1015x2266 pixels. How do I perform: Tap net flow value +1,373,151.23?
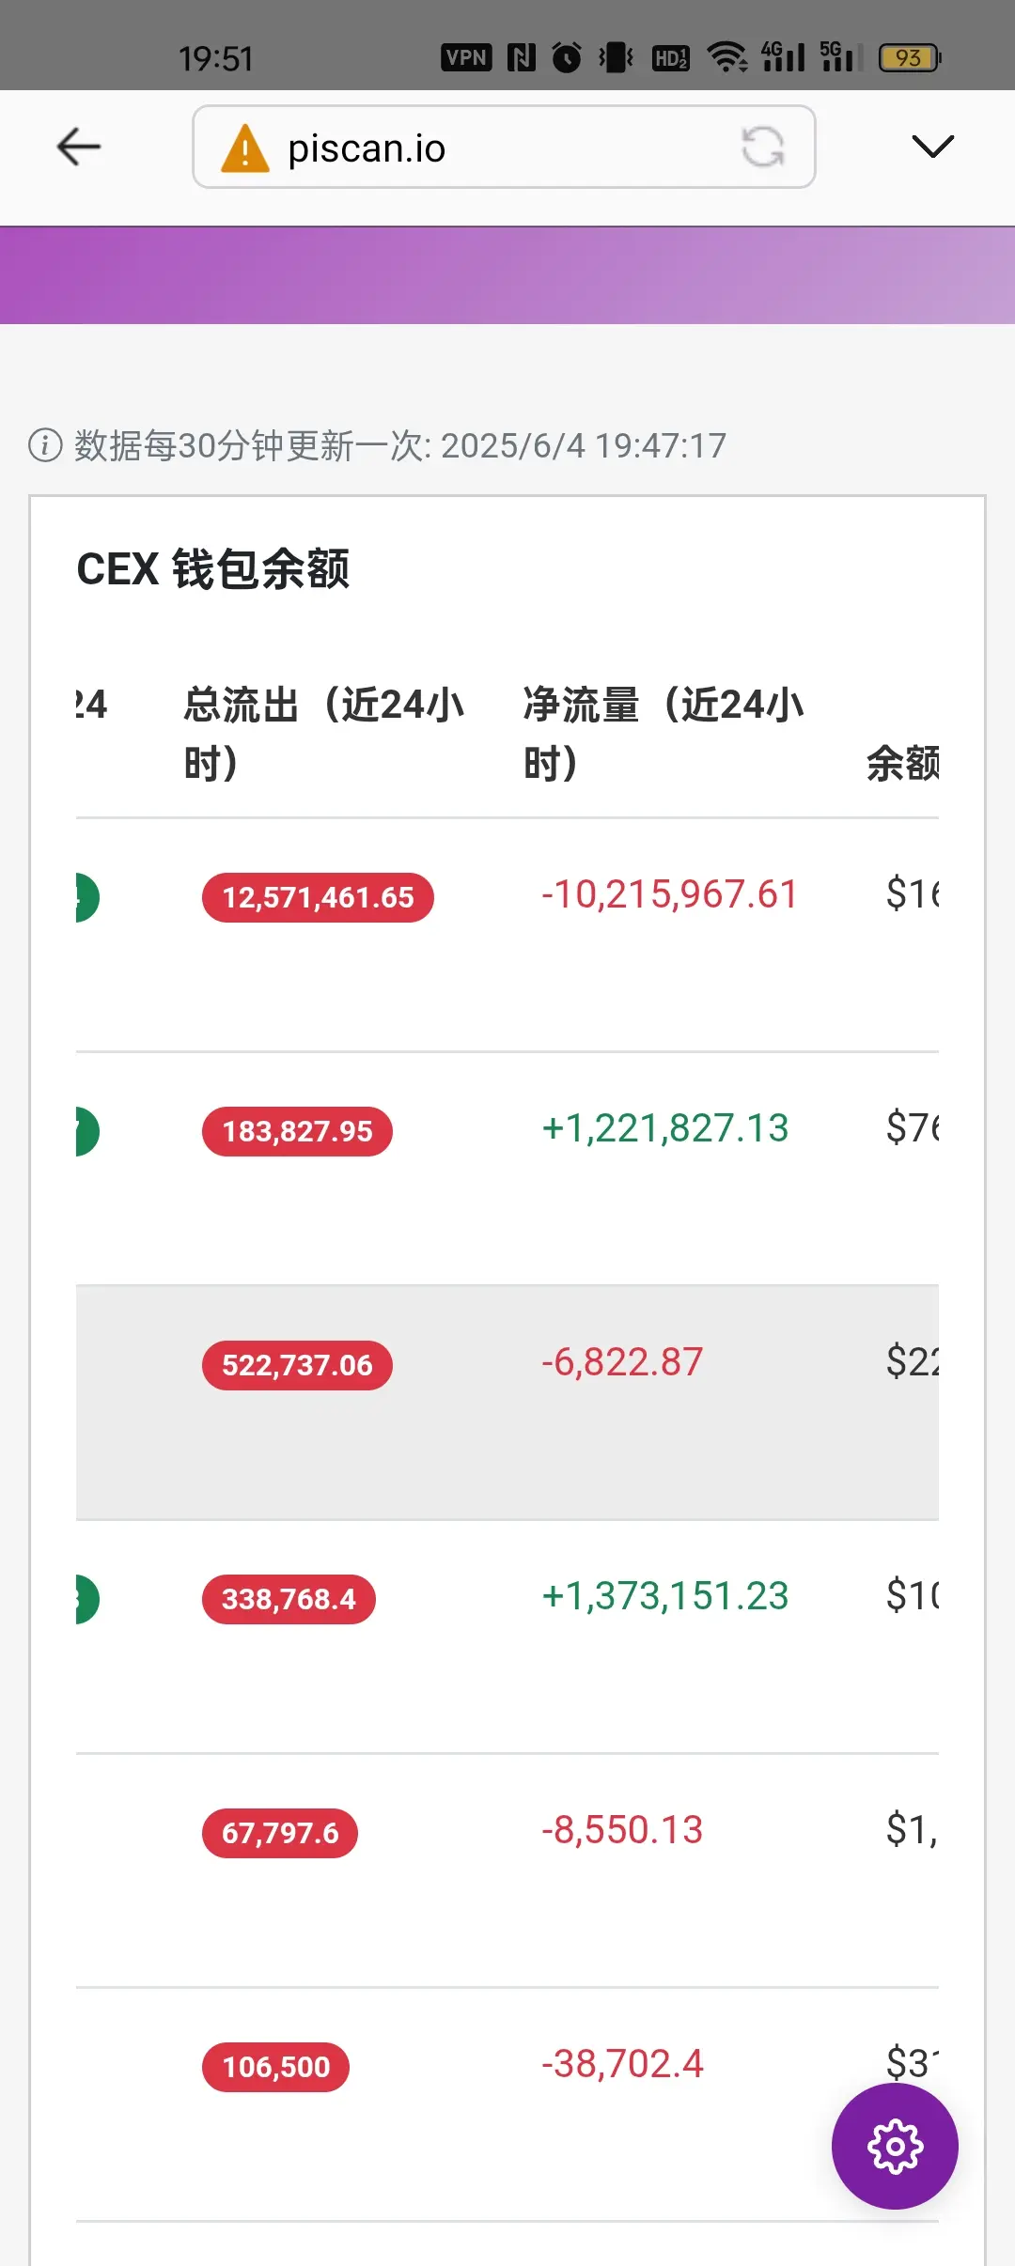665,1596
